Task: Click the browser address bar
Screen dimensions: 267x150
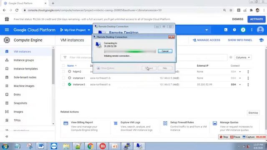Action: click(123, 10)
